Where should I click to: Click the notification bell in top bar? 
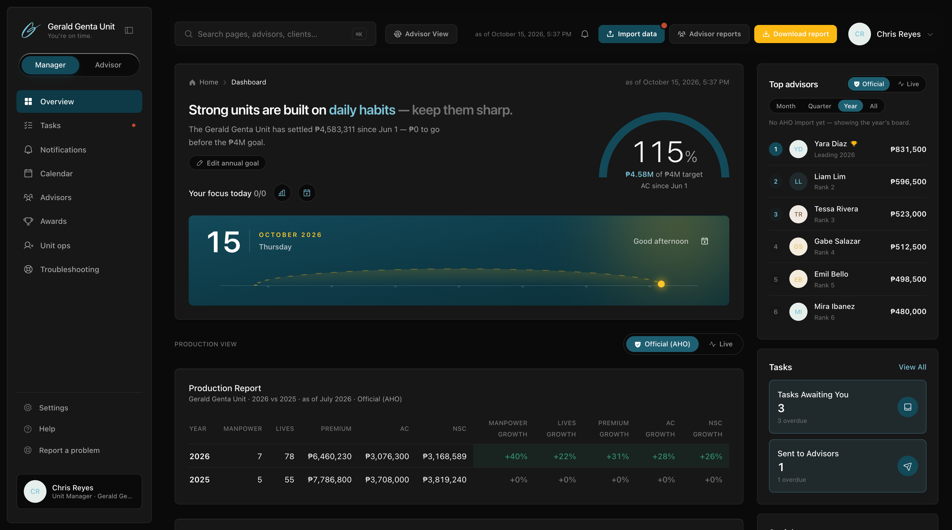point(585,34)
